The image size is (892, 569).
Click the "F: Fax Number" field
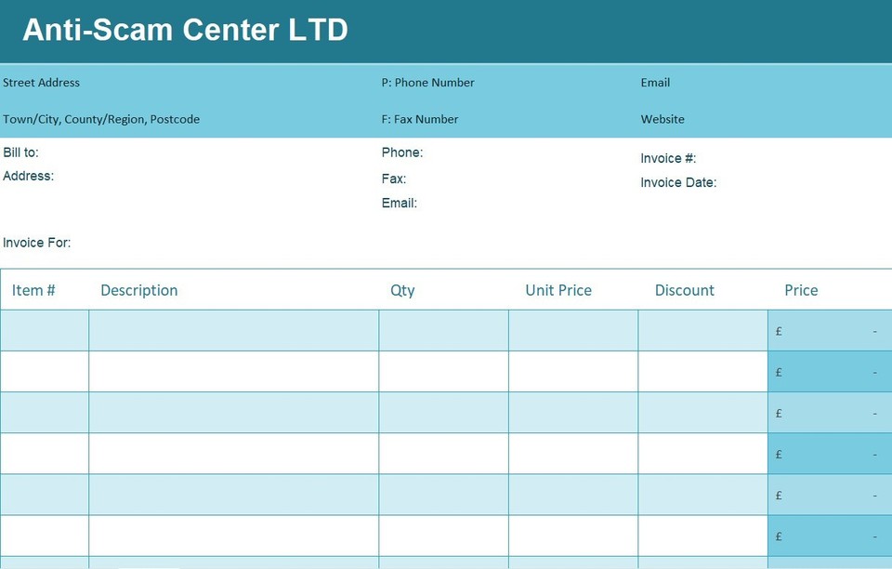tap(419, 119)
